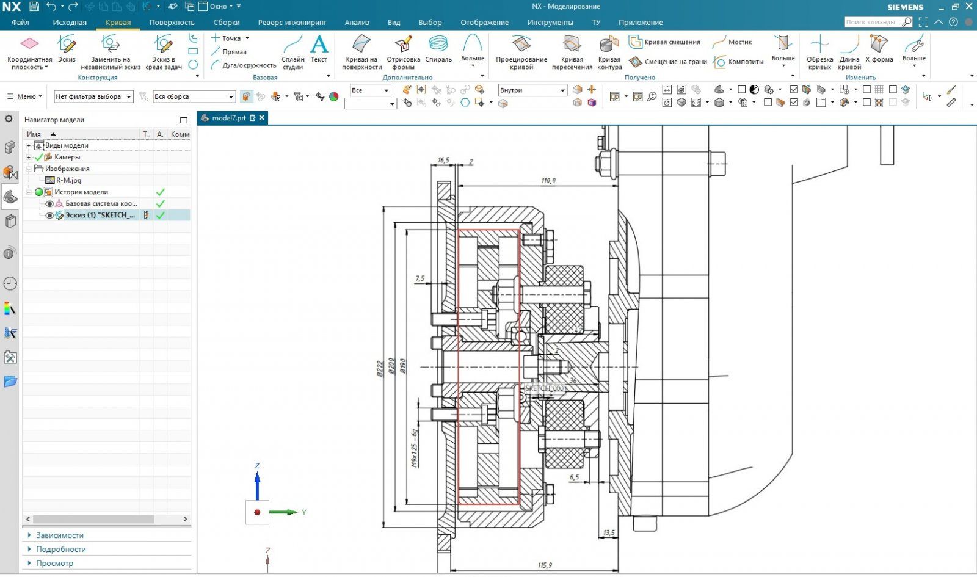Click the Меню button

pyautogui.click(x=24, y=96)
